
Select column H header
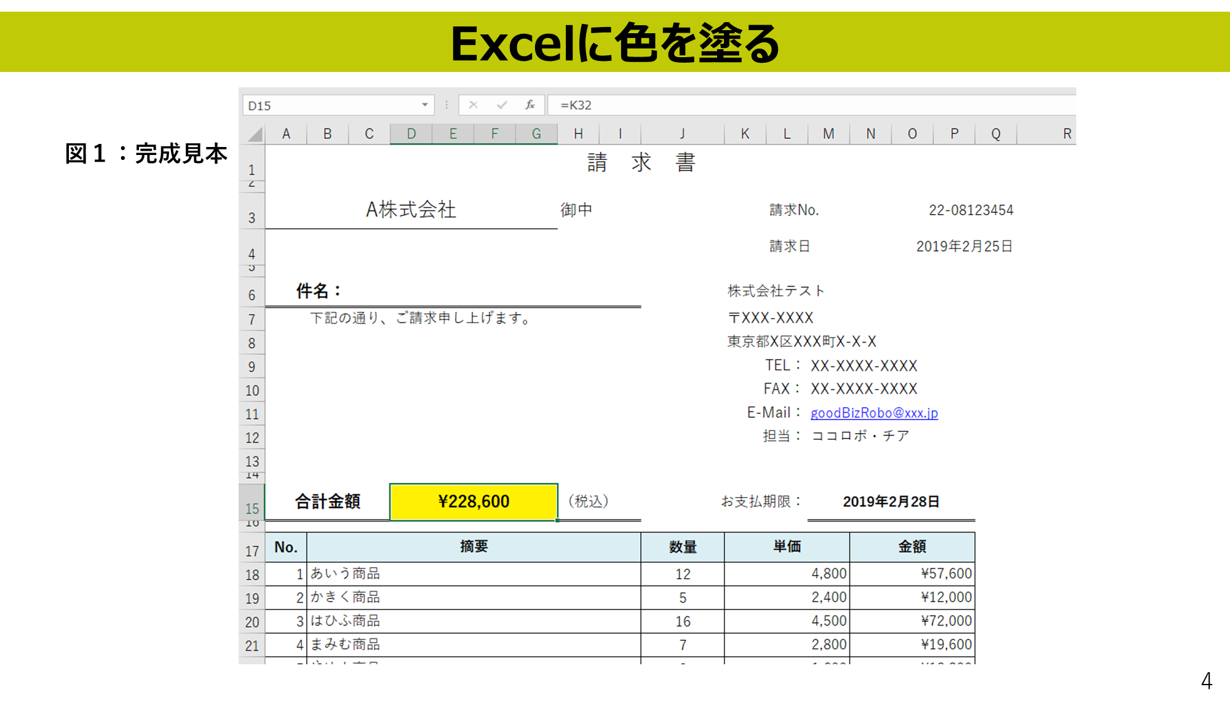pos(578,134)
